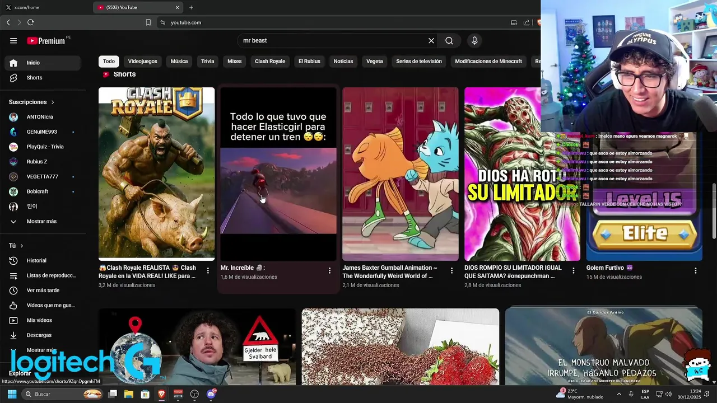Open Descargas in sidebar

click(x=43, y=335)
